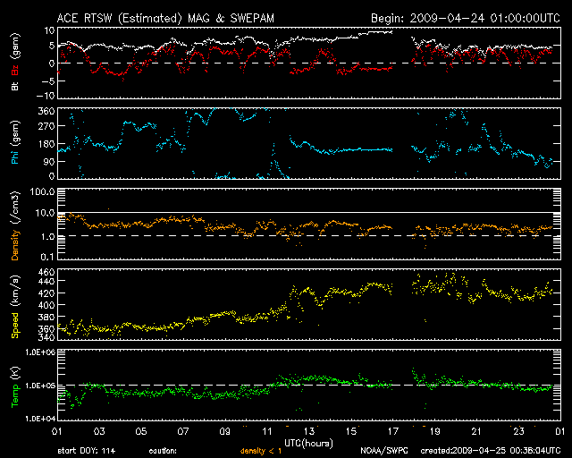Select the 05 hour label on the x-axis
The image size is (572, 458).
(141, 432)
